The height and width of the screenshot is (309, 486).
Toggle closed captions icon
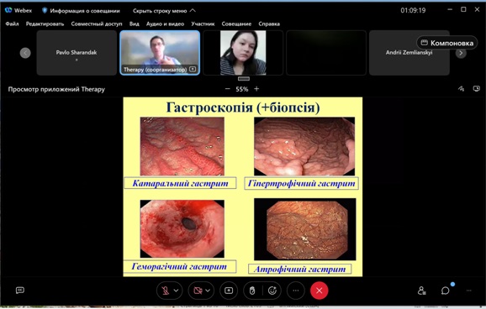click(x=20, y=291)
